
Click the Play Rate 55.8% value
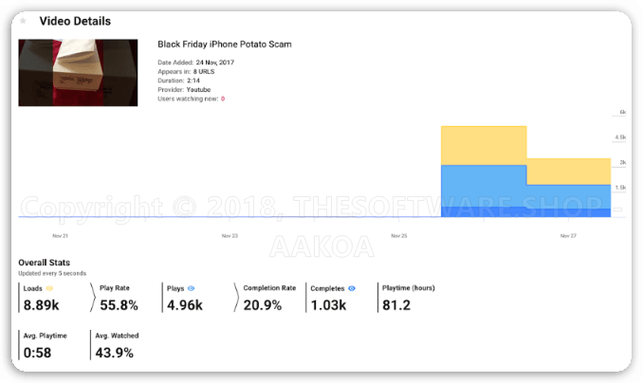(x=119, y=305)
